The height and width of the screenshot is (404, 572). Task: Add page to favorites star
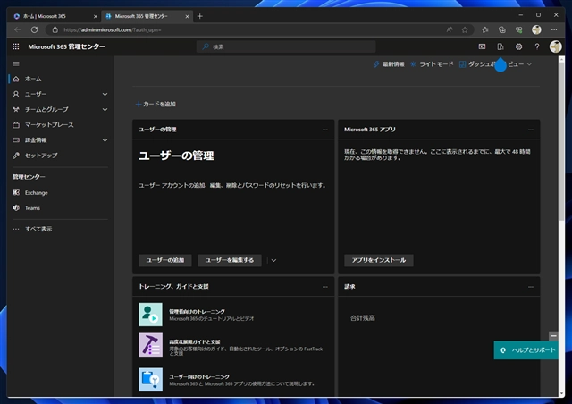pos(465,29)
